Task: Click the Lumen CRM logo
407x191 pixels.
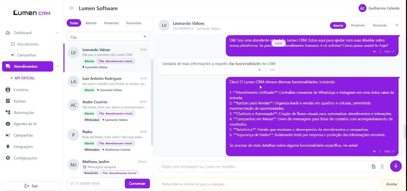Action: click(31, 13)
